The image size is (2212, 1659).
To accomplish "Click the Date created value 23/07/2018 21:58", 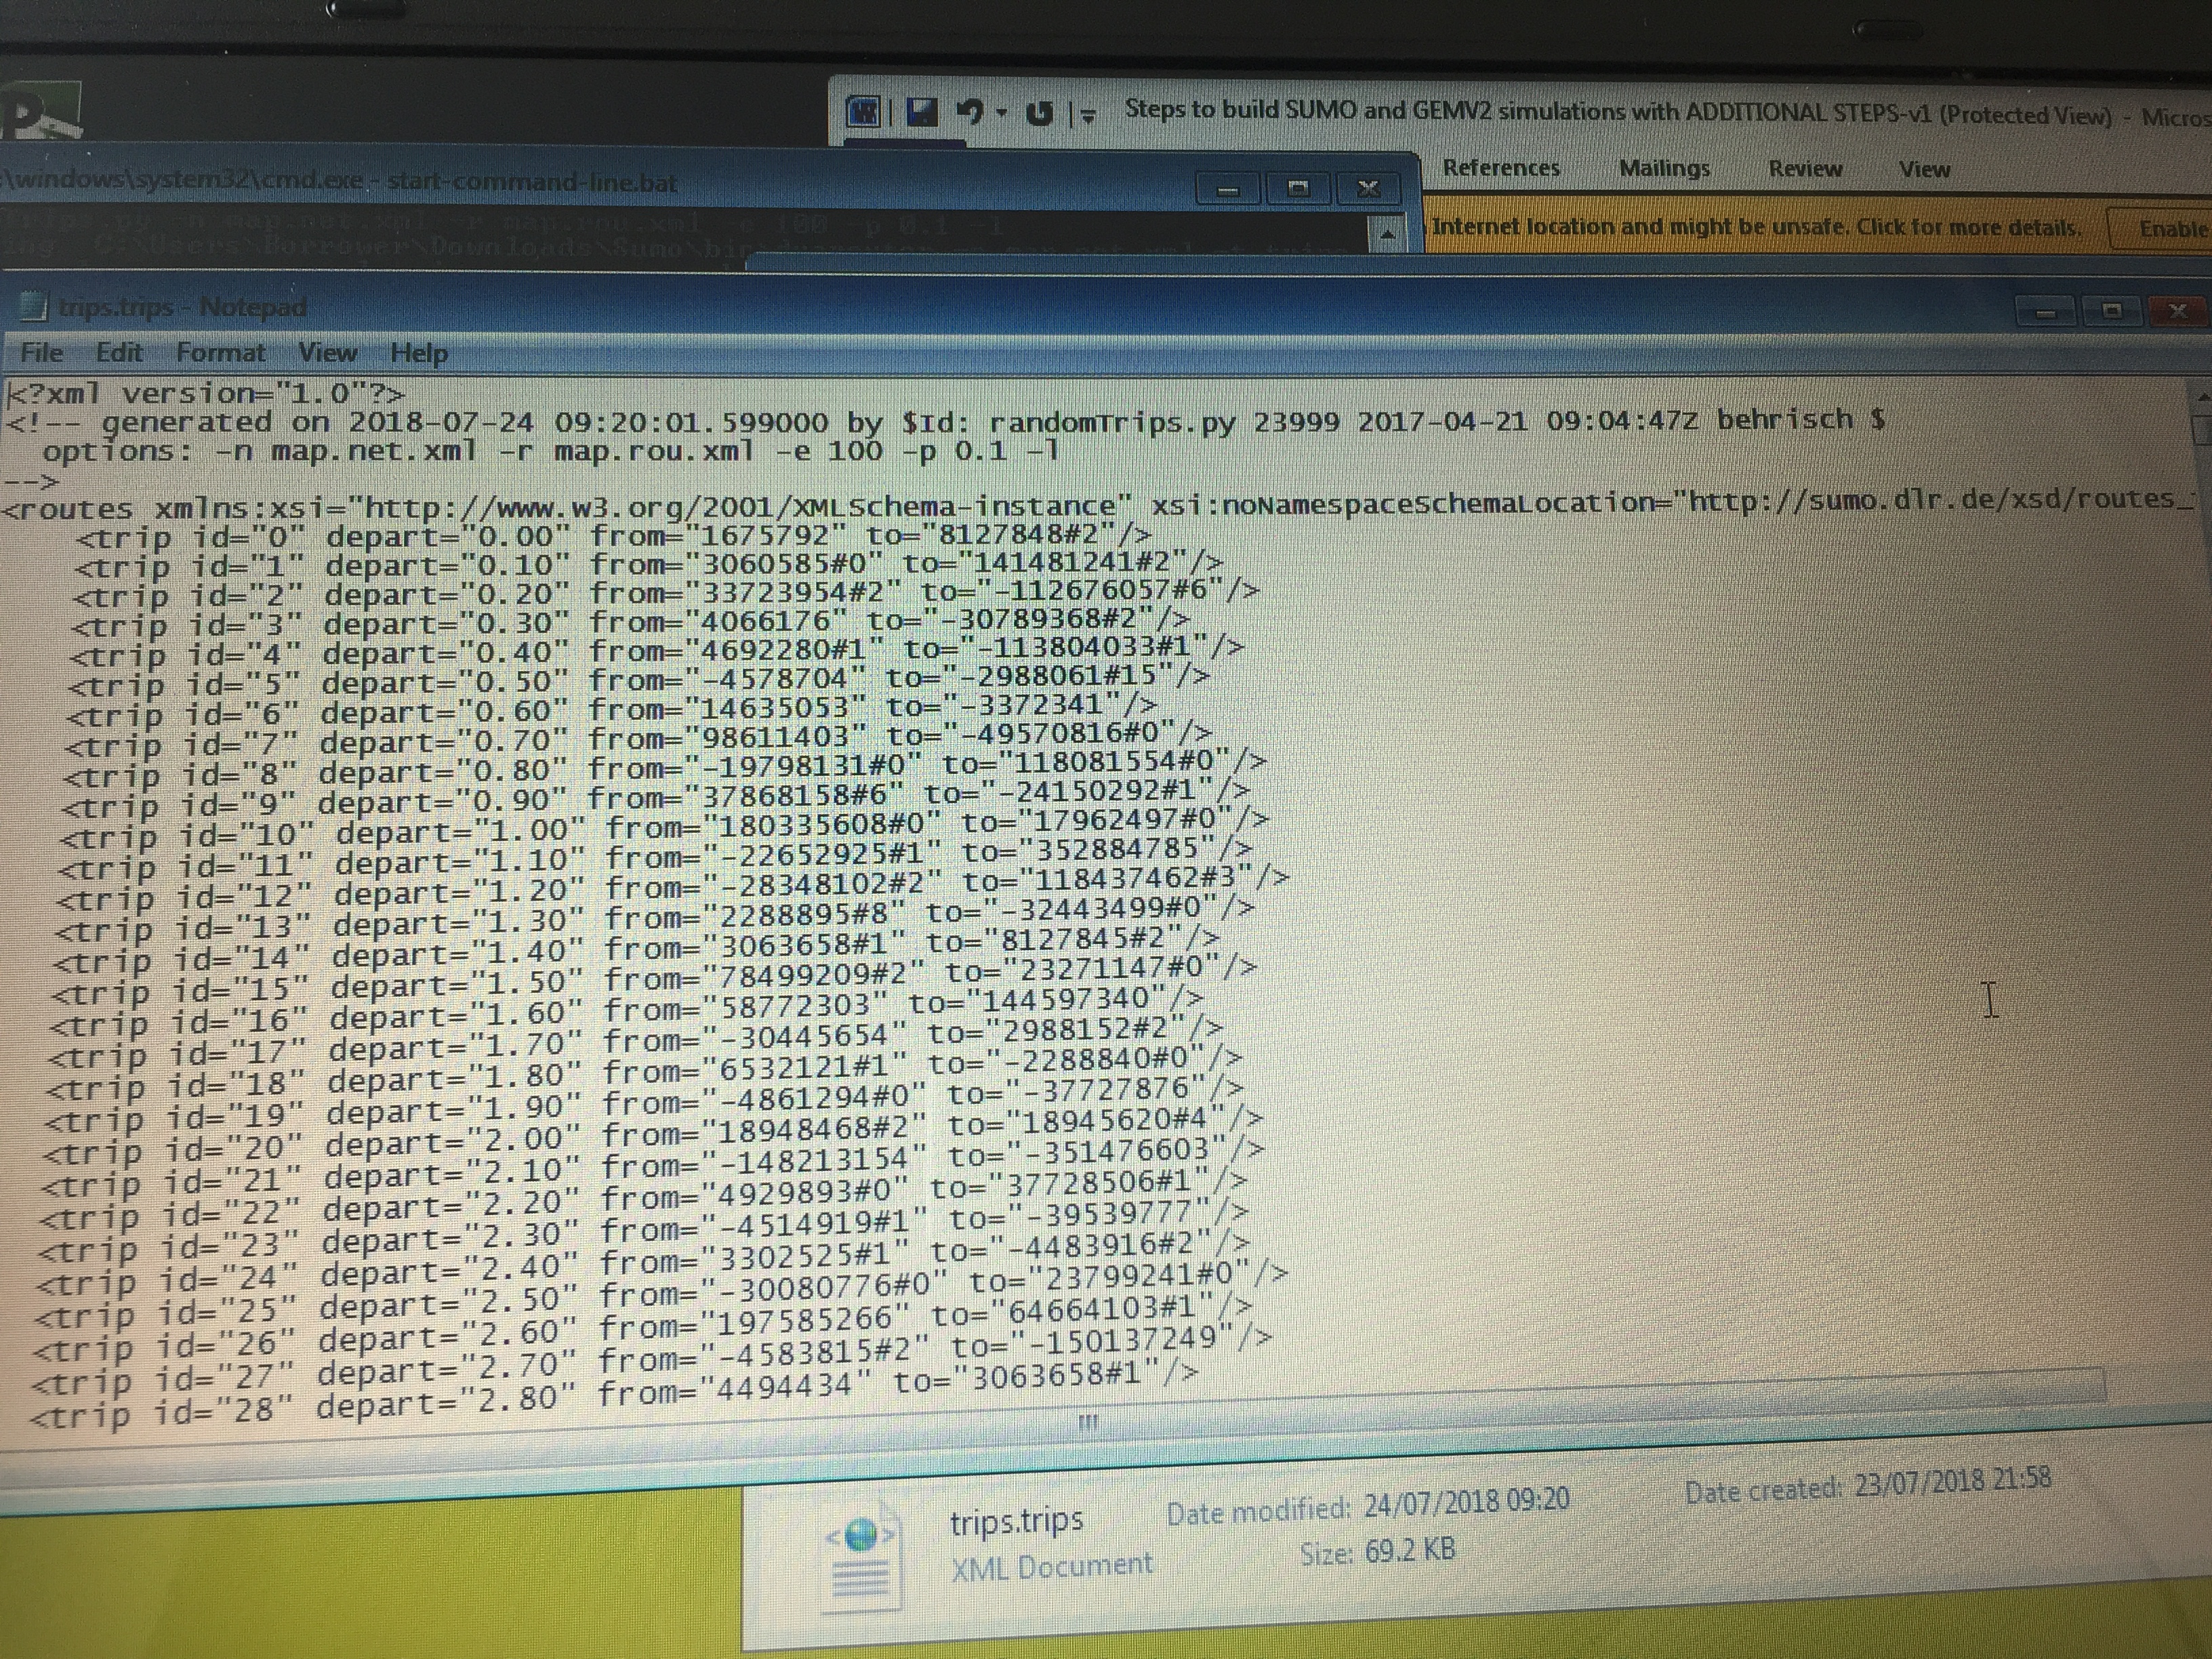I will tap(1952, 1480).
